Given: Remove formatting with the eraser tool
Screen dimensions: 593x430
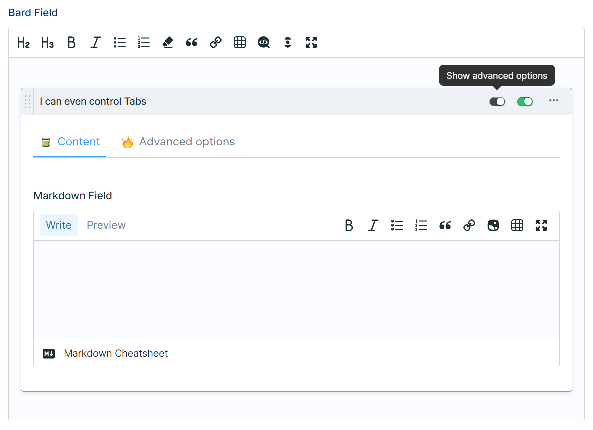Looking at the screenshot, I should pyautogui.click(x=167, y=42).
